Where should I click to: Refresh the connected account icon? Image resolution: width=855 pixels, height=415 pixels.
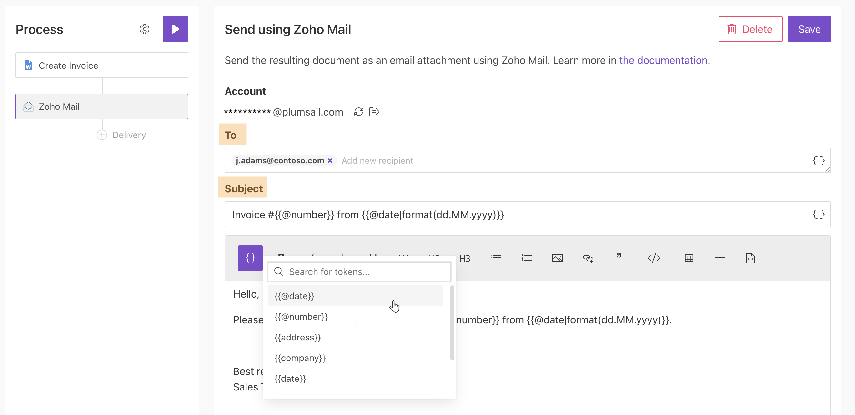(x=358, y=112)
